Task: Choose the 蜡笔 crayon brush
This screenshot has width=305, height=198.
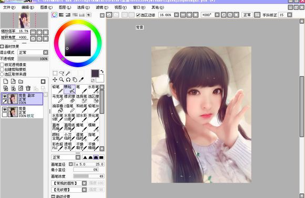Action: pos(82,127)
